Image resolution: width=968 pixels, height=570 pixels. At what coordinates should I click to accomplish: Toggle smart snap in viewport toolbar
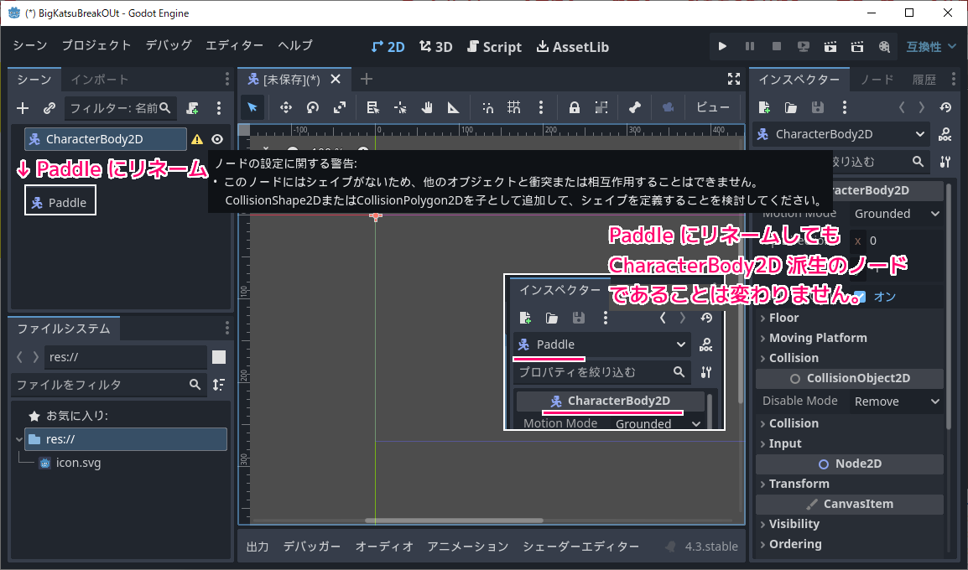pyautogui.click(x=487, y=107)
